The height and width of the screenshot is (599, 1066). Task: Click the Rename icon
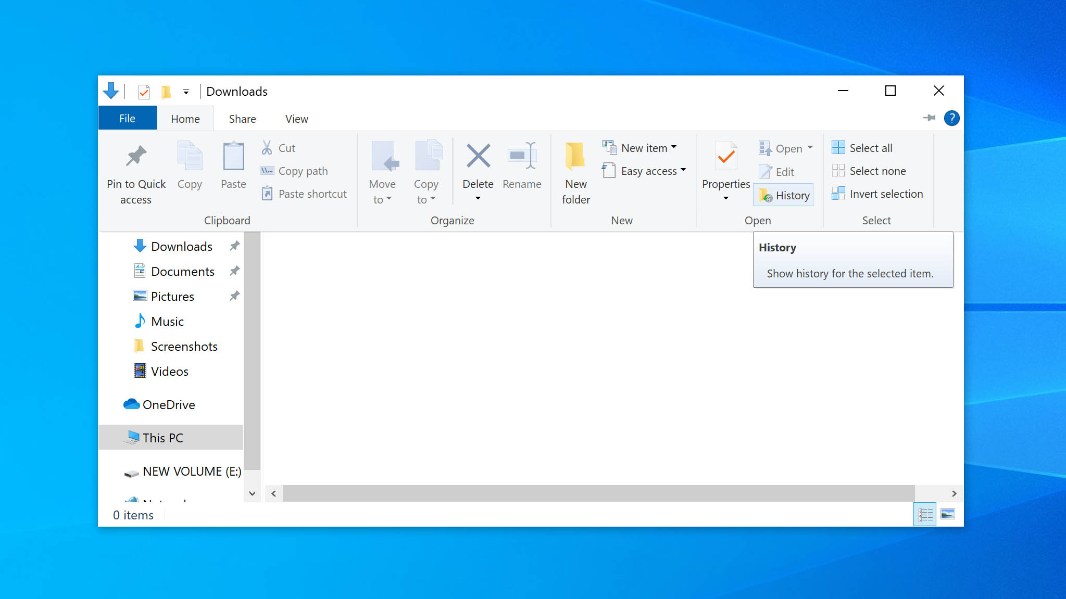522,156
